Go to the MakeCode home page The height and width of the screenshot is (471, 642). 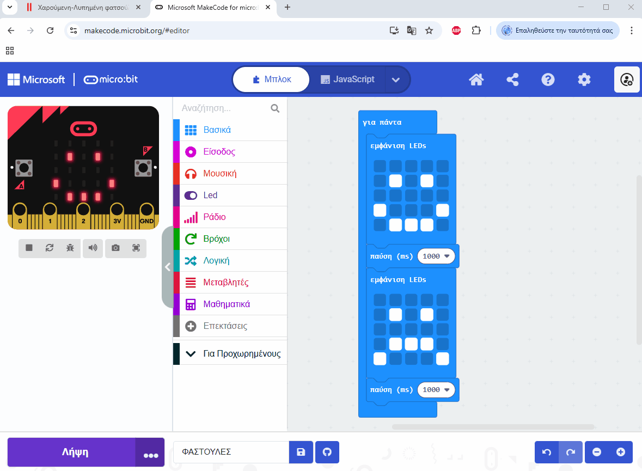(476, 79)
